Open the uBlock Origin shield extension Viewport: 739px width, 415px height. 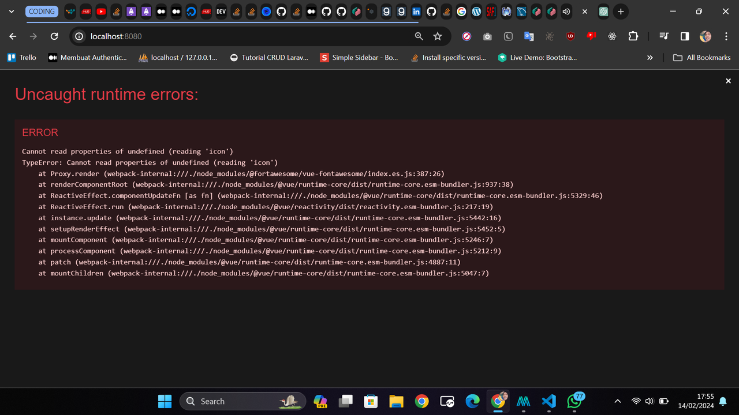[x=570, y=36]
